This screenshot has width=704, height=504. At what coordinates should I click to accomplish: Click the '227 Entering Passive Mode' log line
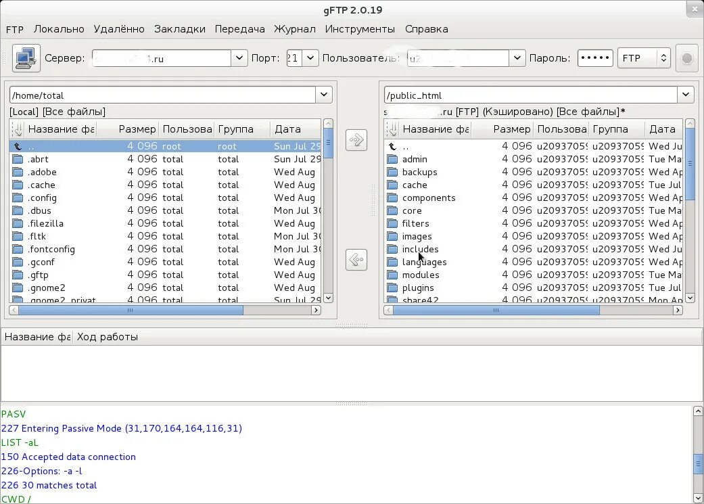tap(122, 428)
